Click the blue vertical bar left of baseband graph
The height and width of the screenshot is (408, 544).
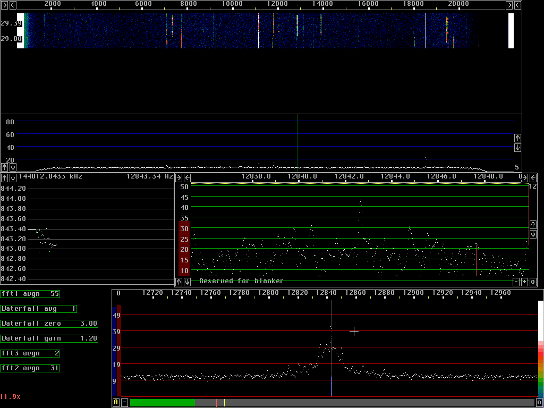(115, 351)
